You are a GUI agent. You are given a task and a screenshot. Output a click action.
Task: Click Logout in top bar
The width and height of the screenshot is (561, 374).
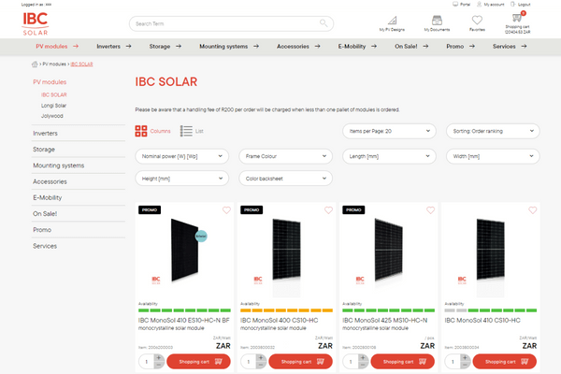(521, 5)
